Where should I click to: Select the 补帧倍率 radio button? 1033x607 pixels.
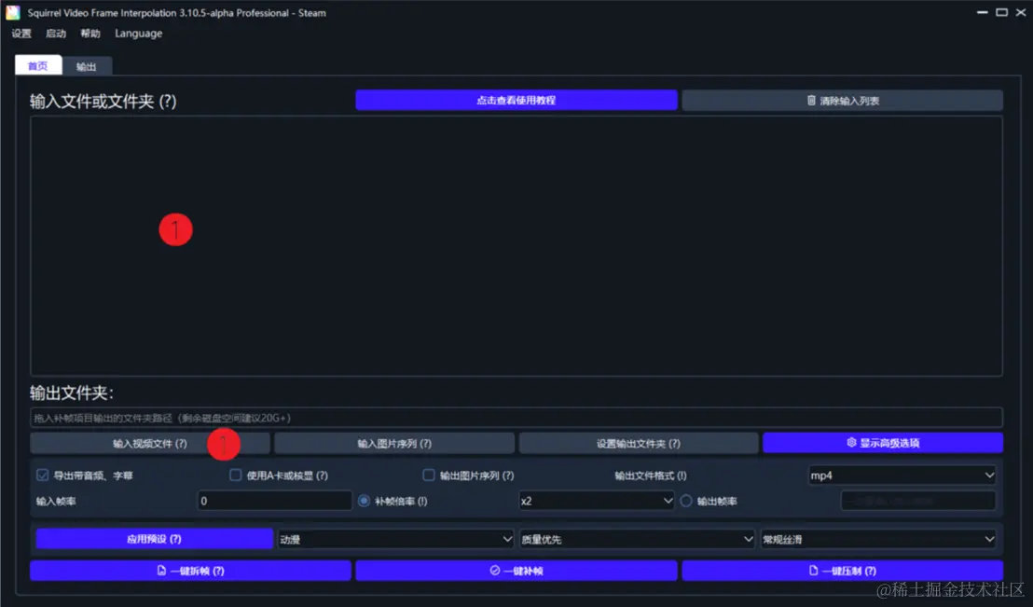point(364,501)
